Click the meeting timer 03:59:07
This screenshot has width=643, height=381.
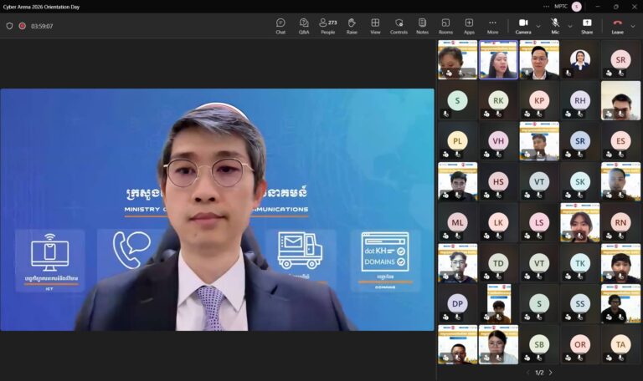click(x=42, y=26)
